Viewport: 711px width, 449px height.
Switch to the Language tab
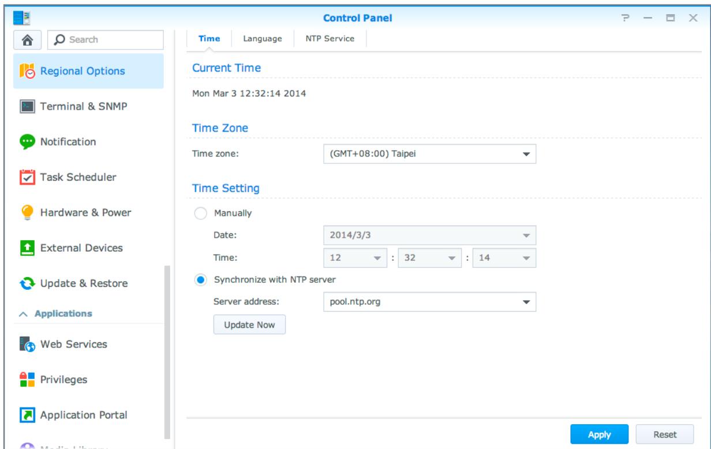(x=263, y=39)
